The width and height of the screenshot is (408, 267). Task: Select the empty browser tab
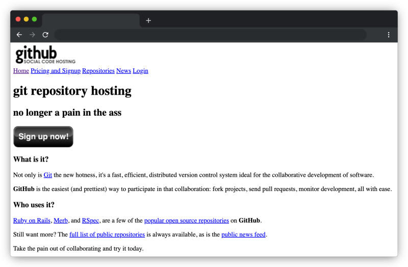coord(91,20)
